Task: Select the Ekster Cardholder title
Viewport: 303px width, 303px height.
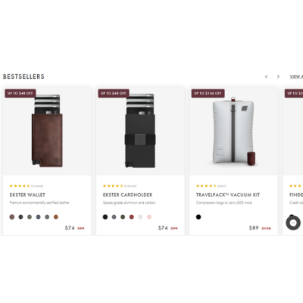Action: (127, 195)
